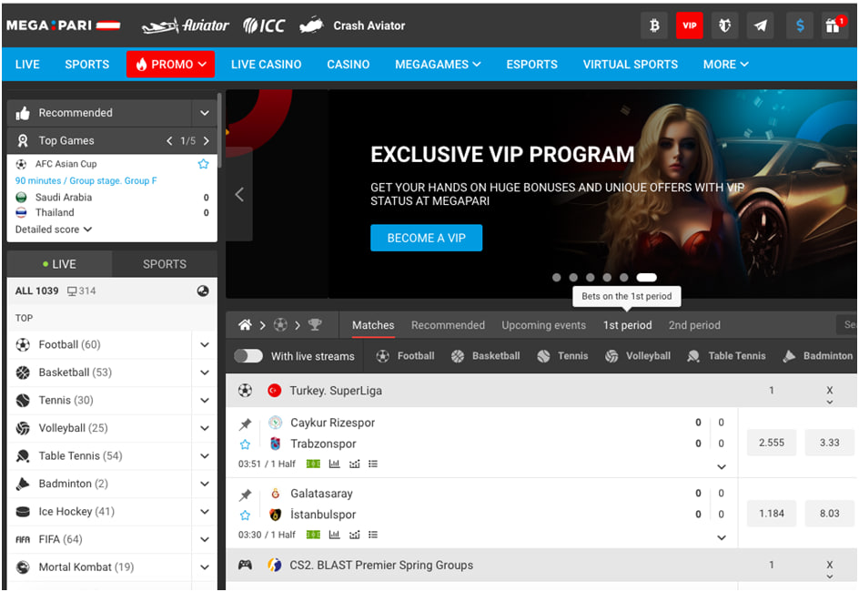Viewport: 859px width, 592px height.
Task: Show next Top Games slide
Action: pyautogui.click(x=206, y=141)
